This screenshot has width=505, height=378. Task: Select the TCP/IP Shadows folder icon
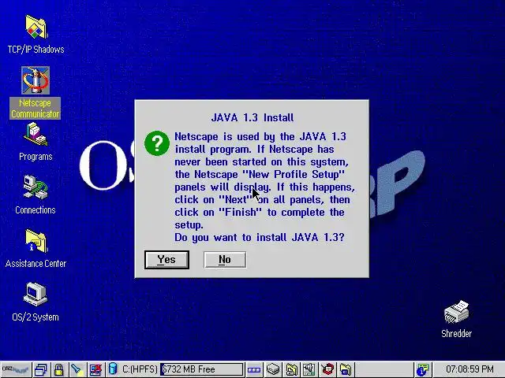coord(36,26)
